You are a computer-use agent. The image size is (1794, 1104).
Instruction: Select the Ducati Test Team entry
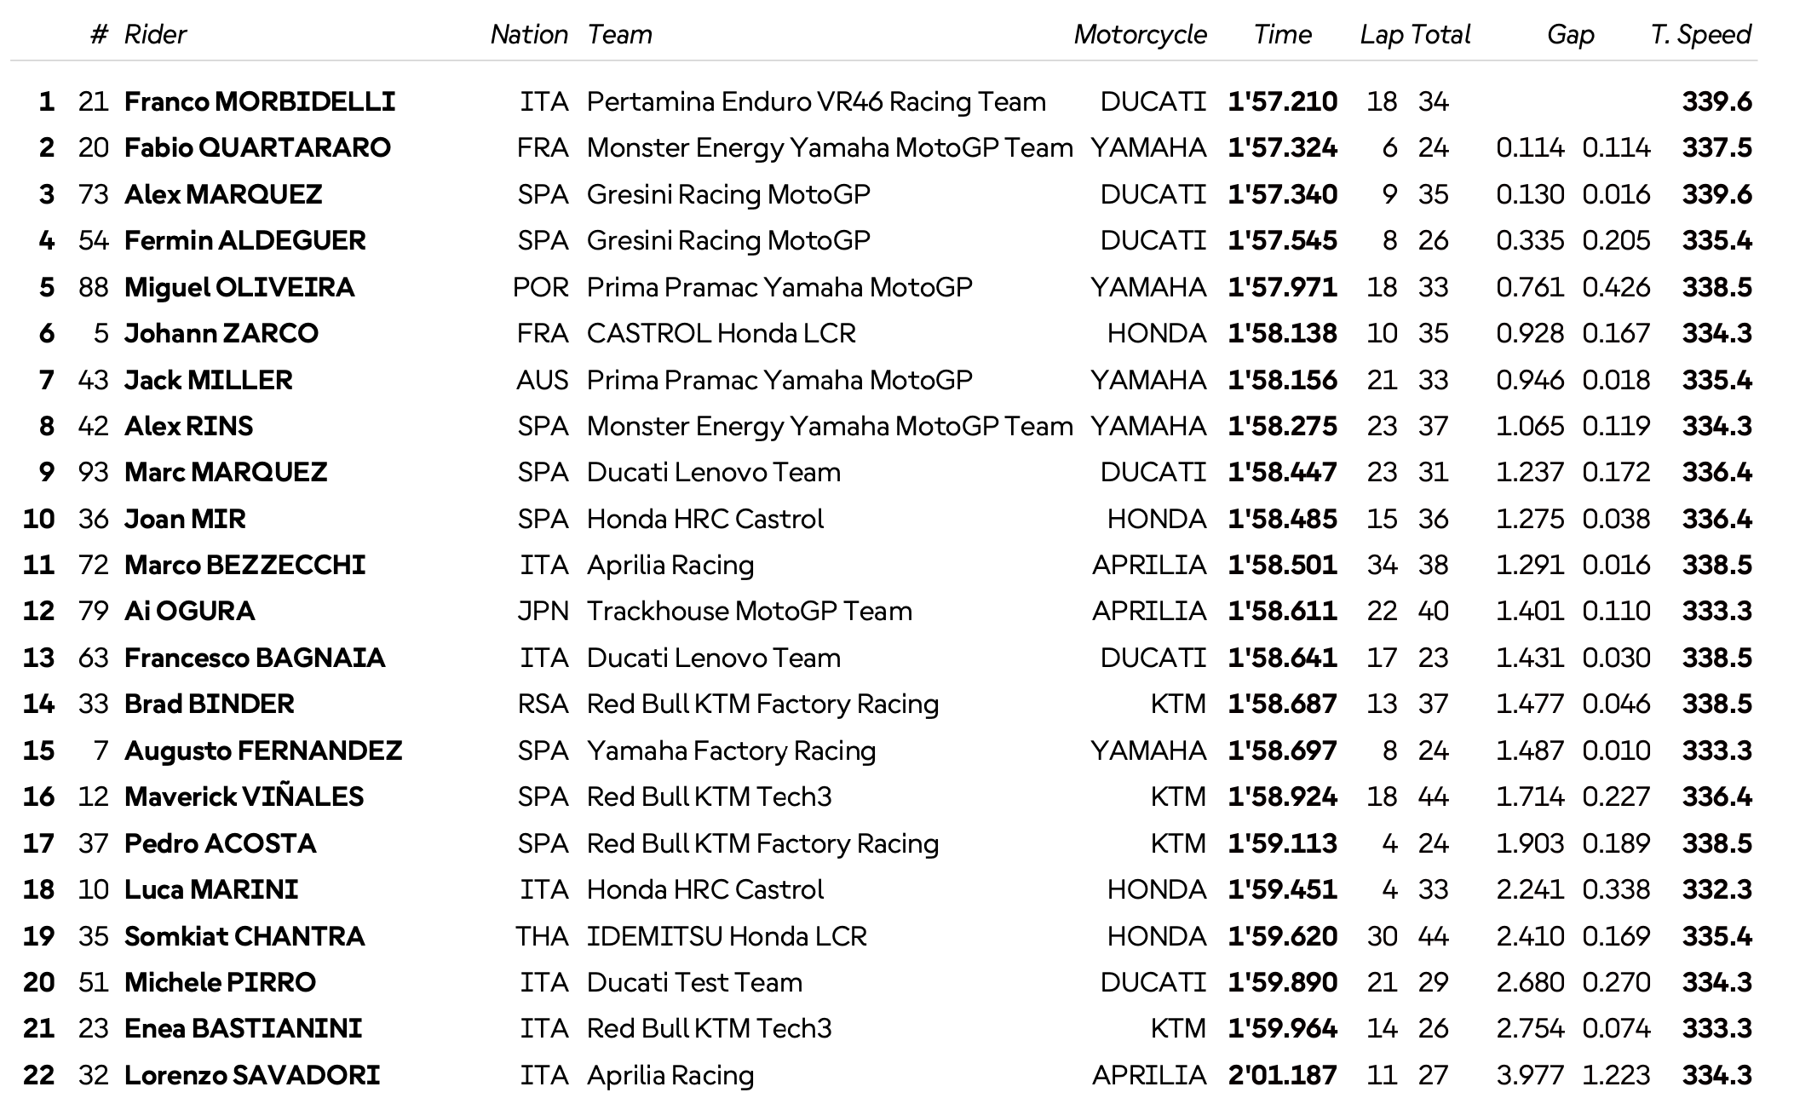[694, 982]
